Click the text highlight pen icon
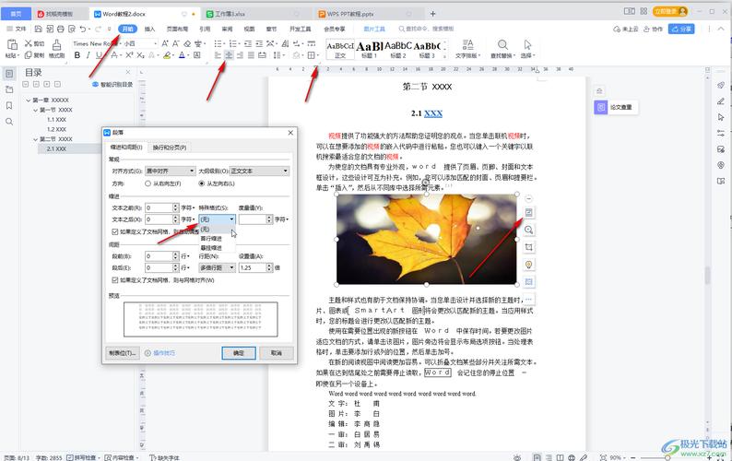Viewport: 732px width, 461px height. pyautogui.click(x=167, y=55)
